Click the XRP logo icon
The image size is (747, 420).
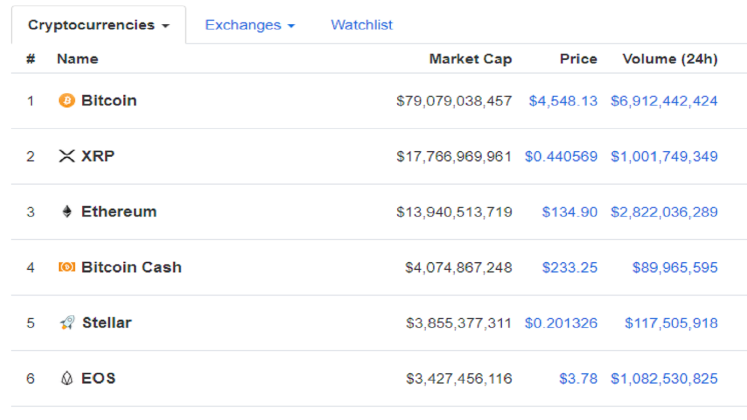coord(67,156)
